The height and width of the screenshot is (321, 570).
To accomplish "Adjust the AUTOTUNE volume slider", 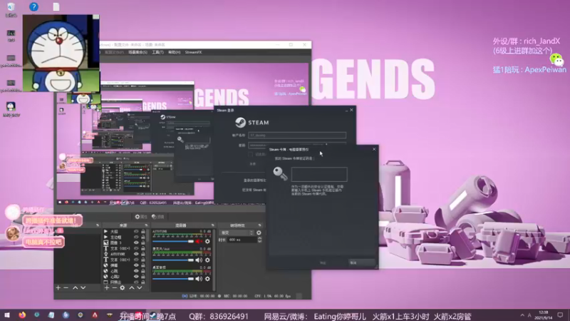I will click(x=173, y=241).
